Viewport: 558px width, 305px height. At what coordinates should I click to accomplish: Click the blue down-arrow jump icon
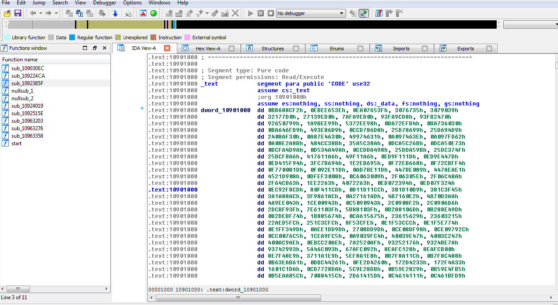(x=115, y=13)
